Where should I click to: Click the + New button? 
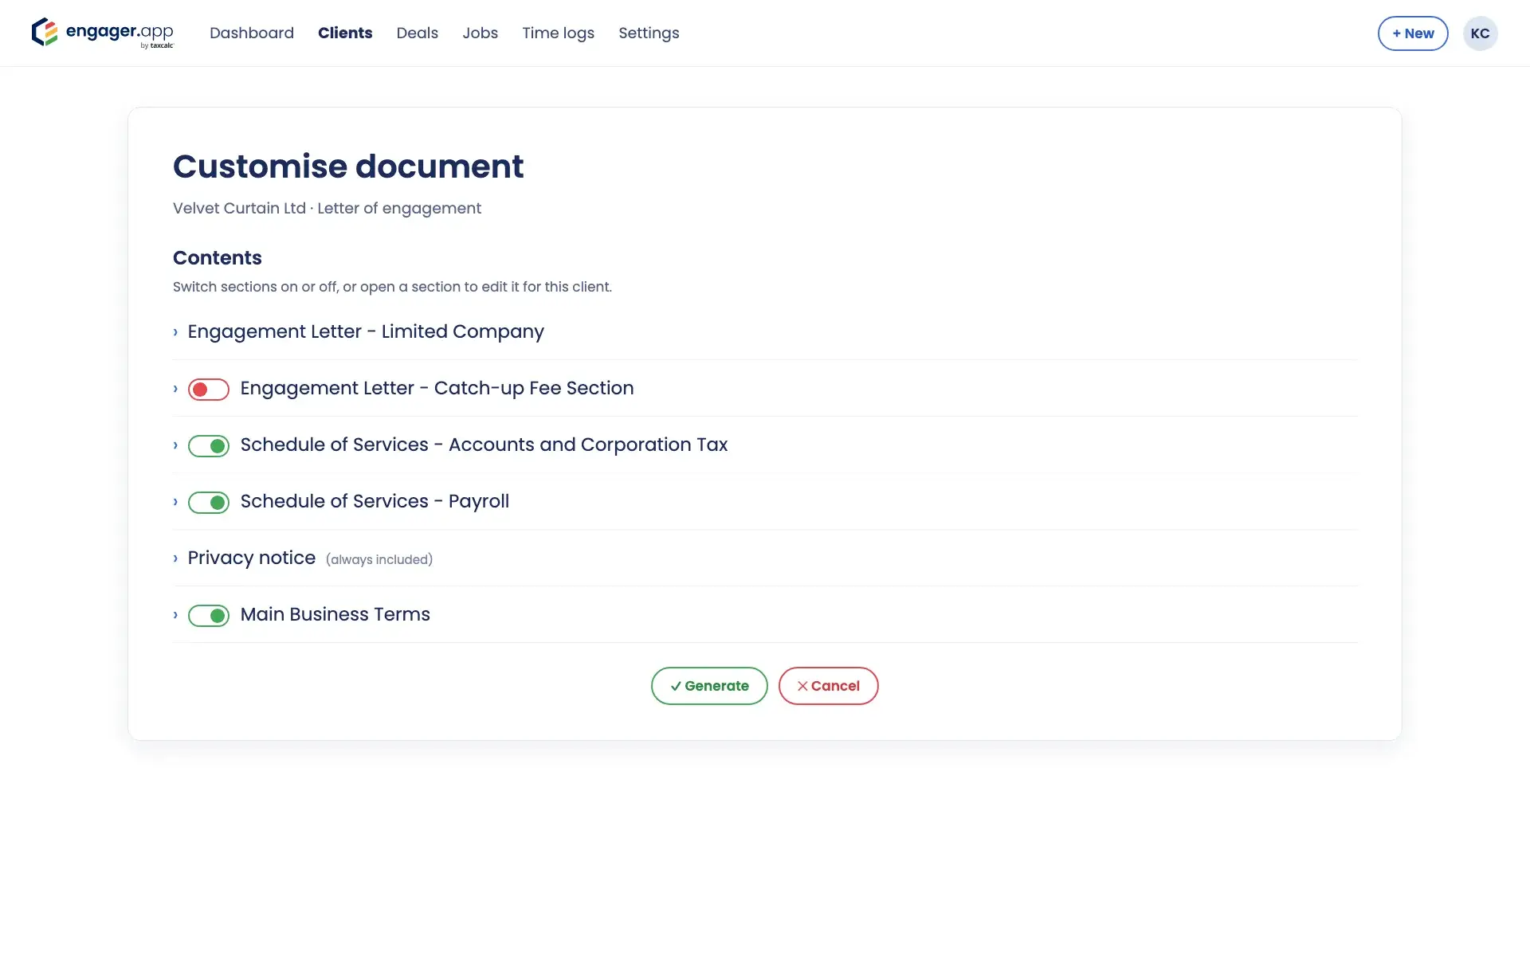1413,33
